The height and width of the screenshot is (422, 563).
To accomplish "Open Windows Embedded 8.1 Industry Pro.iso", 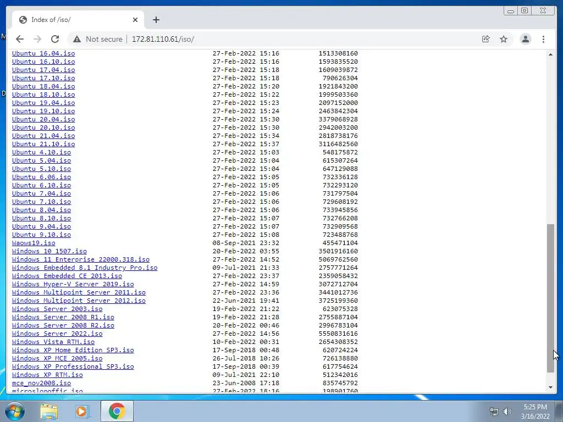I will [x=85, y=268].
